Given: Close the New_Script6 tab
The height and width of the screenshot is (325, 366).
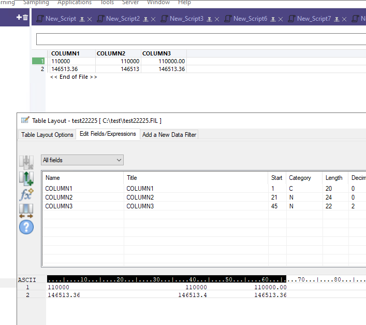Looking at the screenshot, I should [281, 19].
